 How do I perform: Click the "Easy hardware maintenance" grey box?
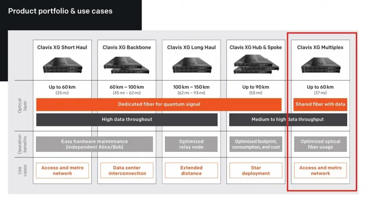point(94,144)
